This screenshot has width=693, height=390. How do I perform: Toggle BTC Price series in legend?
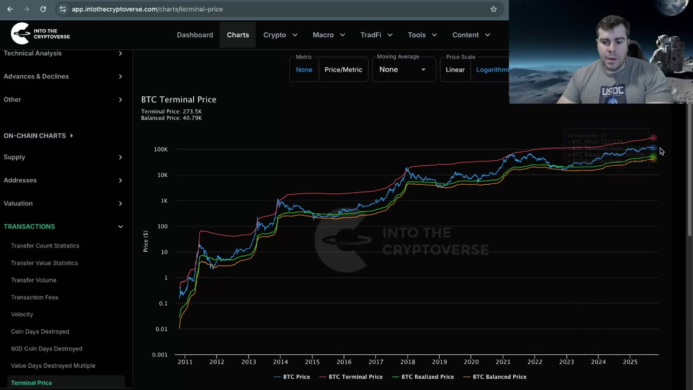coord(292,377)
